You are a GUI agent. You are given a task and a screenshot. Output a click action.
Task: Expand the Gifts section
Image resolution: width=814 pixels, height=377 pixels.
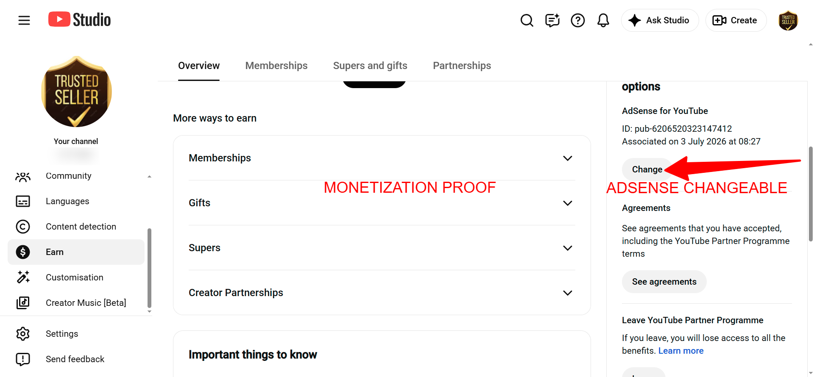pyautogui.click(x=382, y=203)
